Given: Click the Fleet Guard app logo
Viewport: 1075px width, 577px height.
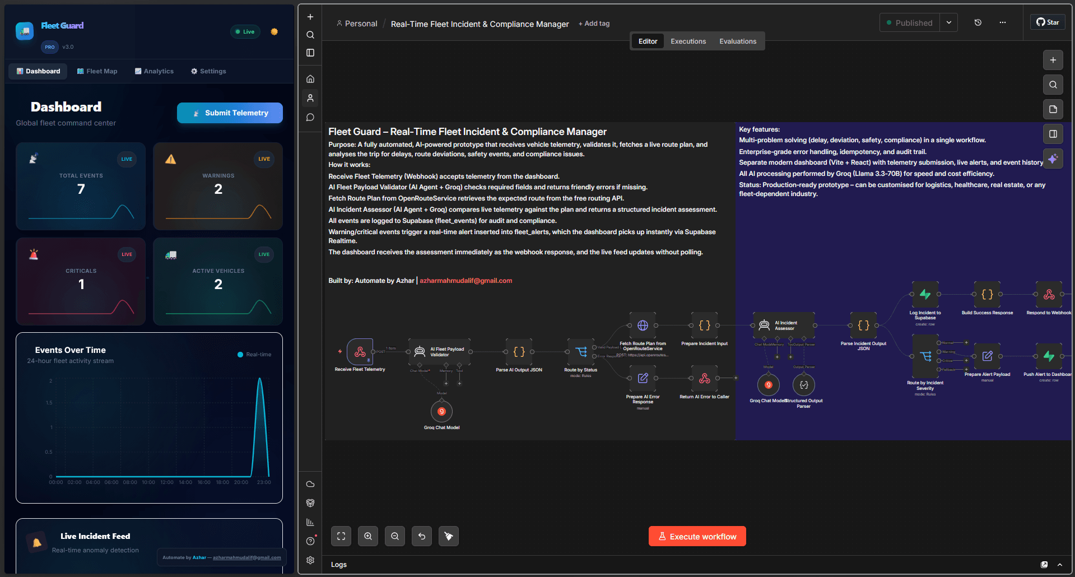Looking at the screenshot, I should point(25,31).
